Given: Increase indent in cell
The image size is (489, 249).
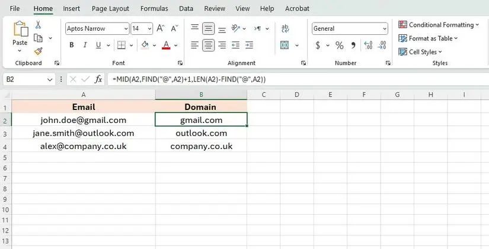Looking at the screenshot, I should point(249,45).
